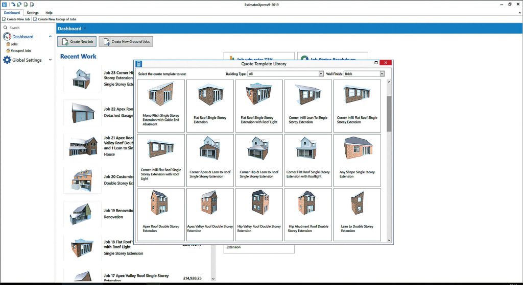The width and height of the screenshot is (523, 285).
Task: Click the EstimatorXpress app icon in title bar
Action: tap(4, 4)
